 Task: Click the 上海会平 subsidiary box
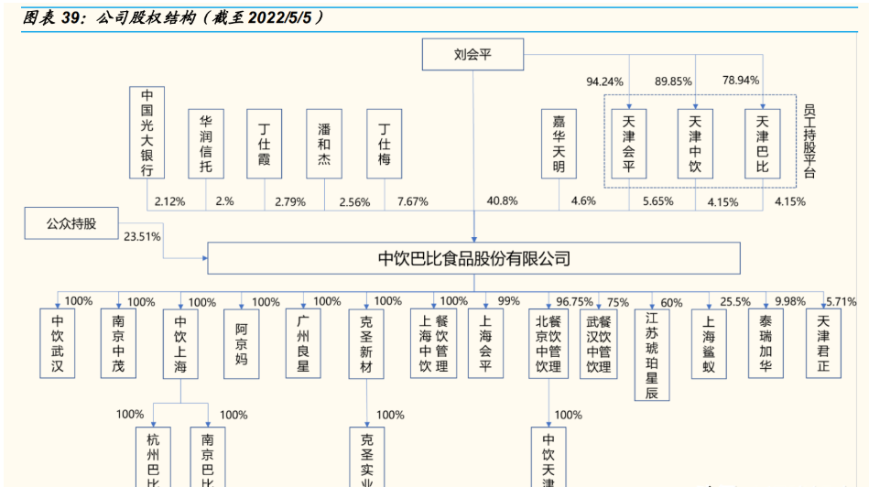(x=485, y=343)
